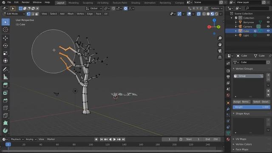Click the End frame field

[x=212, y=139]
